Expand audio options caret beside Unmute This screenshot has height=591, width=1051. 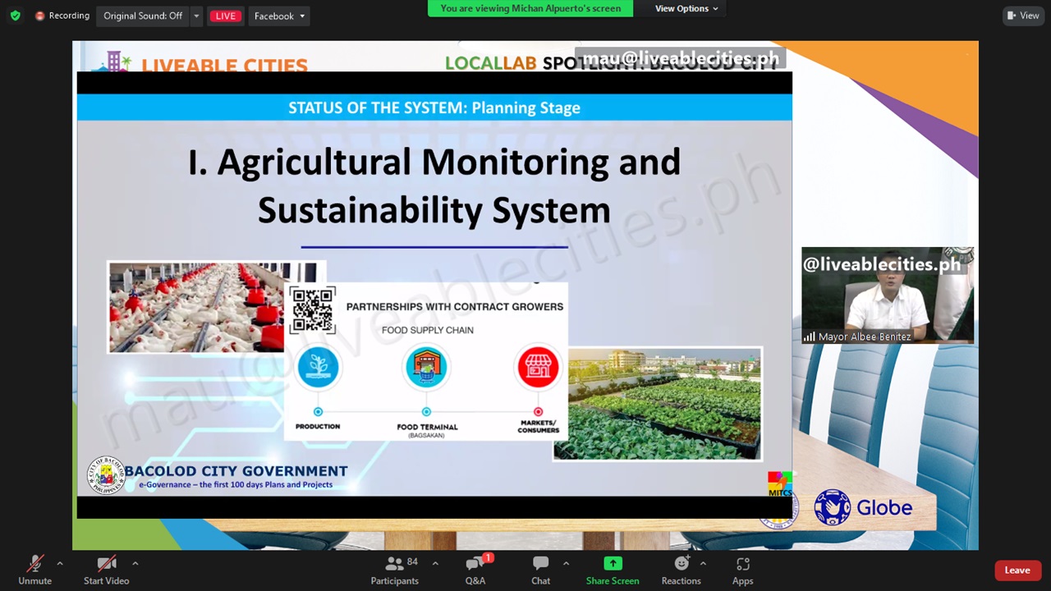tap(59, 563)
